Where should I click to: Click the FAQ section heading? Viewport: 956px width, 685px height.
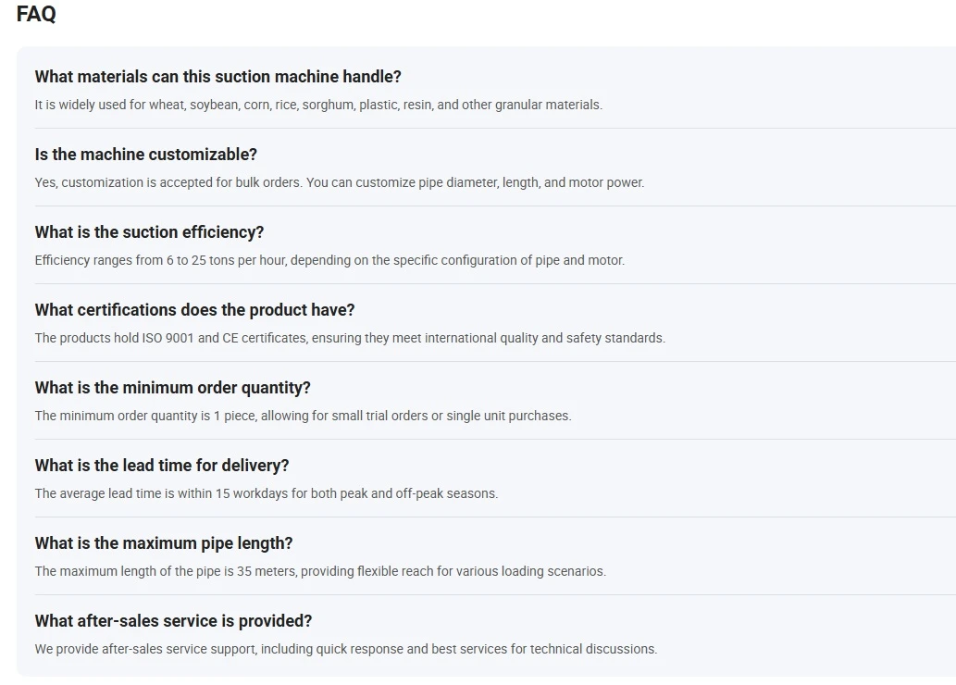[x=36, y=13]
